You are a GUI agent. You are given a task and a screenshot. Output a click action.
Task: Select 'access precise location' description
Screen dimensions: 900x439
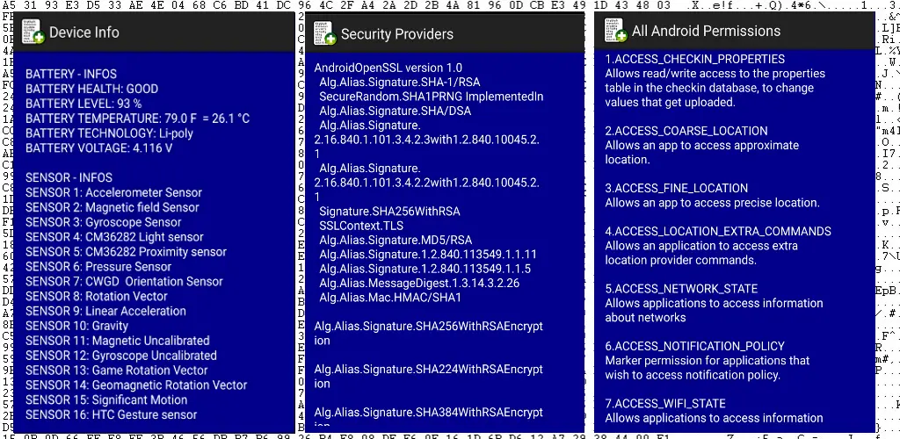point(712,202)
